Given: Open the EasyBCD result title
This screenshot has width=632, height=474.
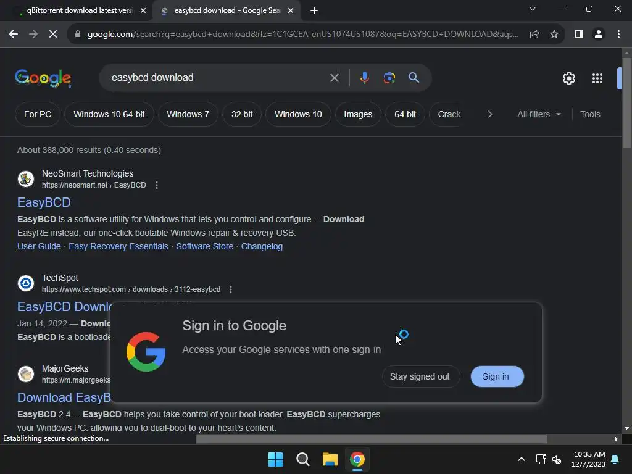Looking at the screenshot, I should tap(44, 202).
